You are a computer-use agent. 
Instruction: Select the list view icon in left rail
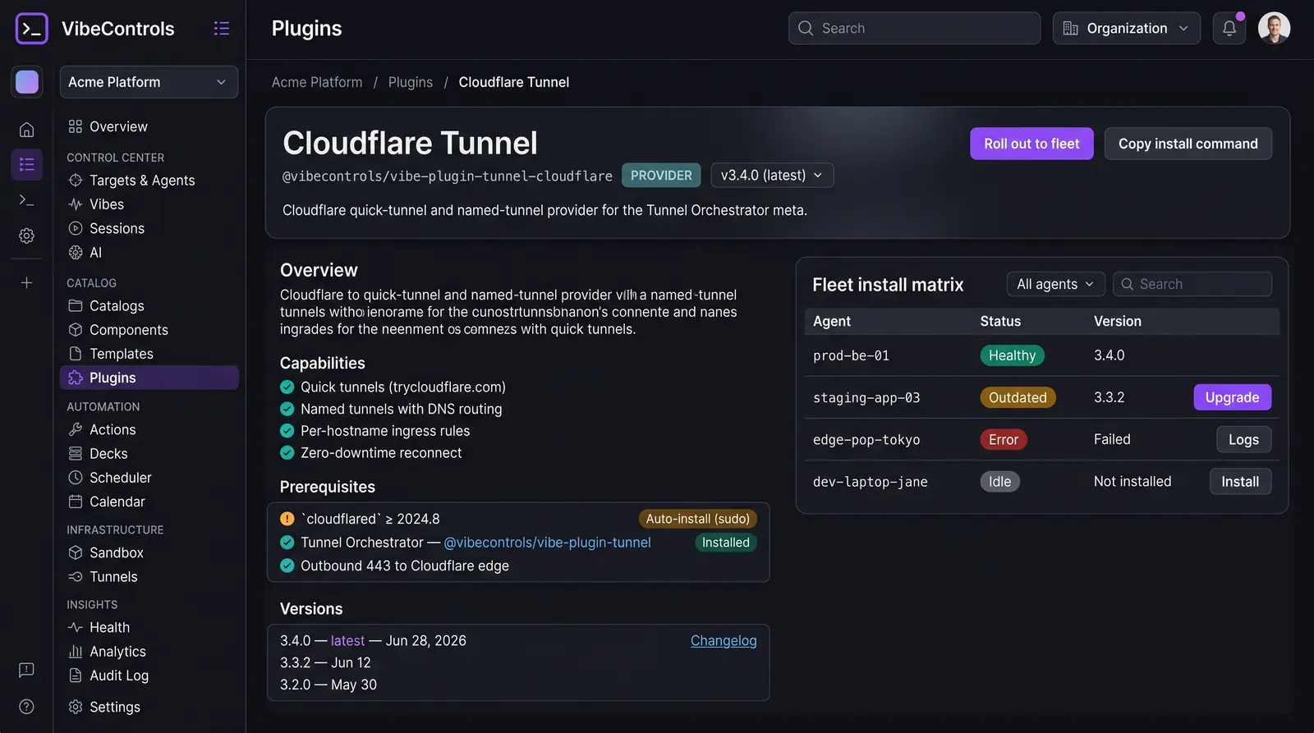coord(26,164)
